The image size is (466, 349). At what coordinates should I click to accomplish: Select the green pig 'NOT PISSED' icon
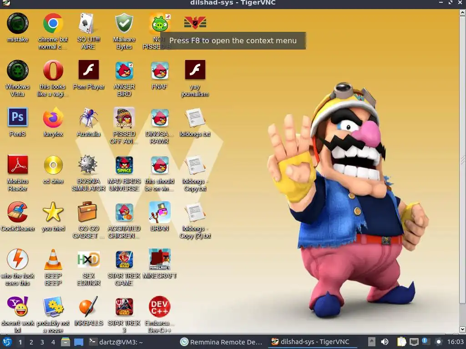click(160, 23)
